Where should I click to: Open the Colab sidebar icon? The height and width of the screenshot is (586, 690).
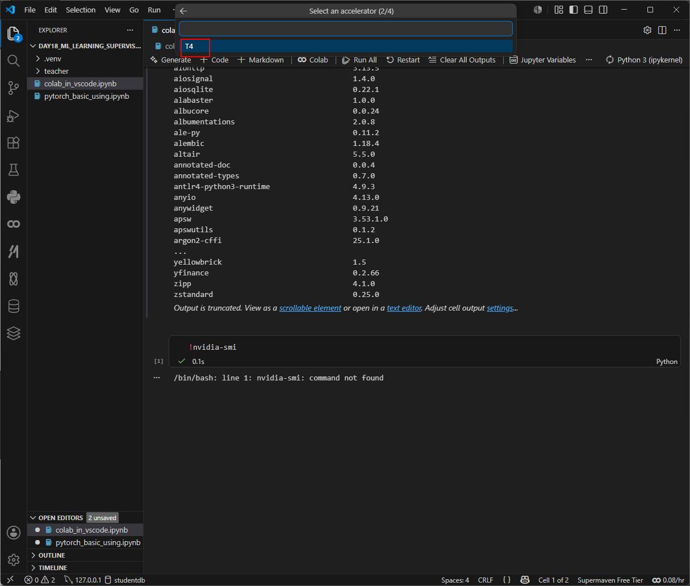[14, 224]
